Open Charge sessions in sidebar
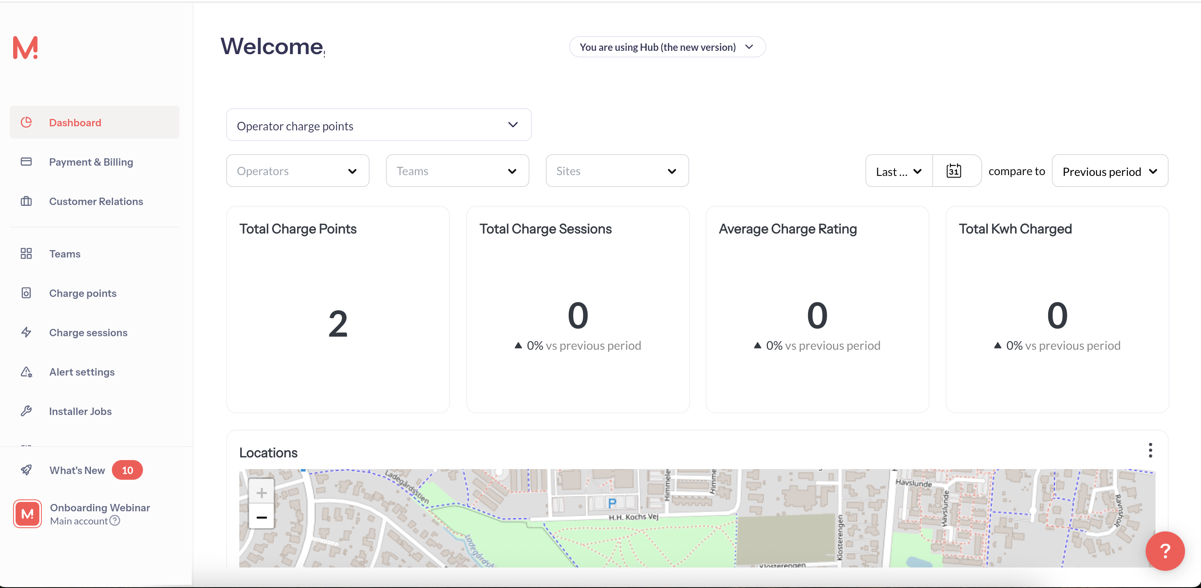 click(x=88, y=333)
